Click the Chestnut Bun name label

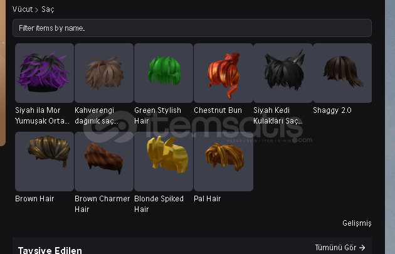[218, 110]
